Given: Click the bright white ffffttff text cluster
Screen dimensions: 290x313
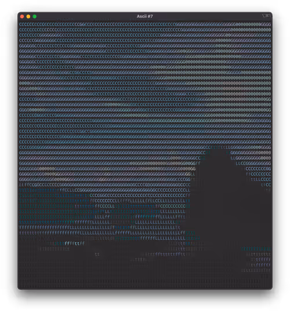Looking at the screenshot, I should [x=75, y=243].
